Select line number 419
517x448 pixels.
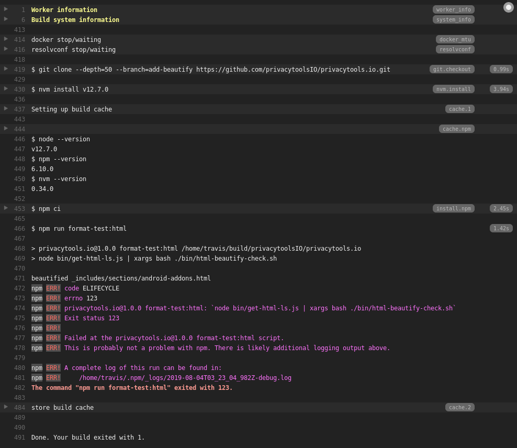click(x=19, y=70)
